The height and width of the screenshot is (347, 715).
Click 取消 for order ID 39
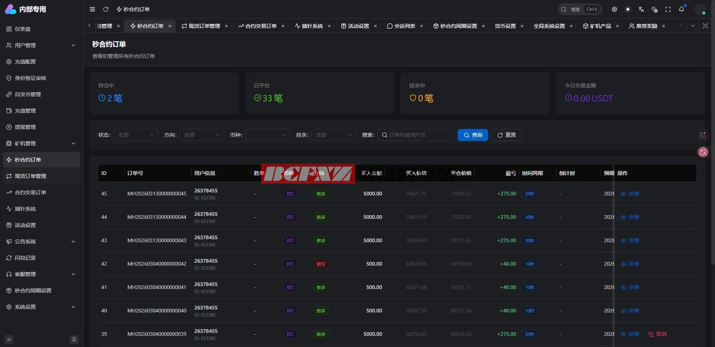tap(658, 334)
